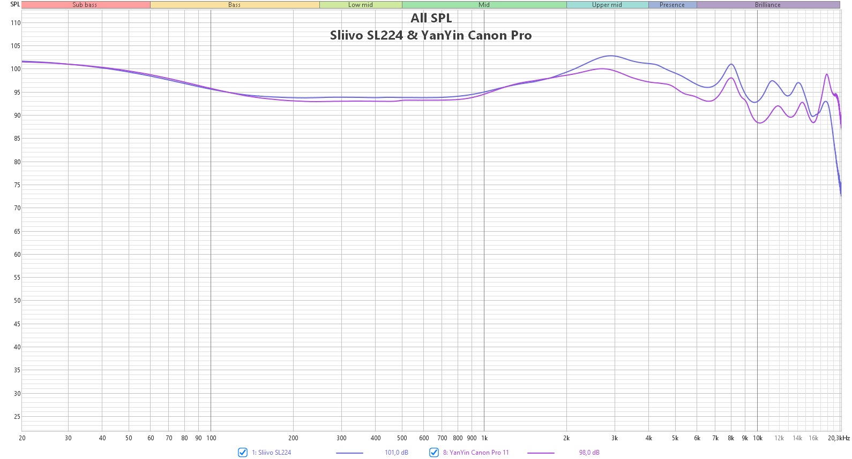The width and height of the screenshot is (852, 459).
Task: Click the SPL axis label
Action: 15,4
